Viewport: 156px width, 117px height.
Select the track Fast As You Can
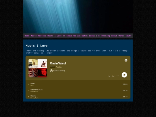(78, 90)
